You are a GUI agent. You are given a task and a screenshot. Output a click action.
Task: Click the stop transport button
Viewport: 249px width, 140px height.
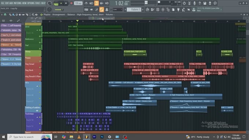(66, 3)
